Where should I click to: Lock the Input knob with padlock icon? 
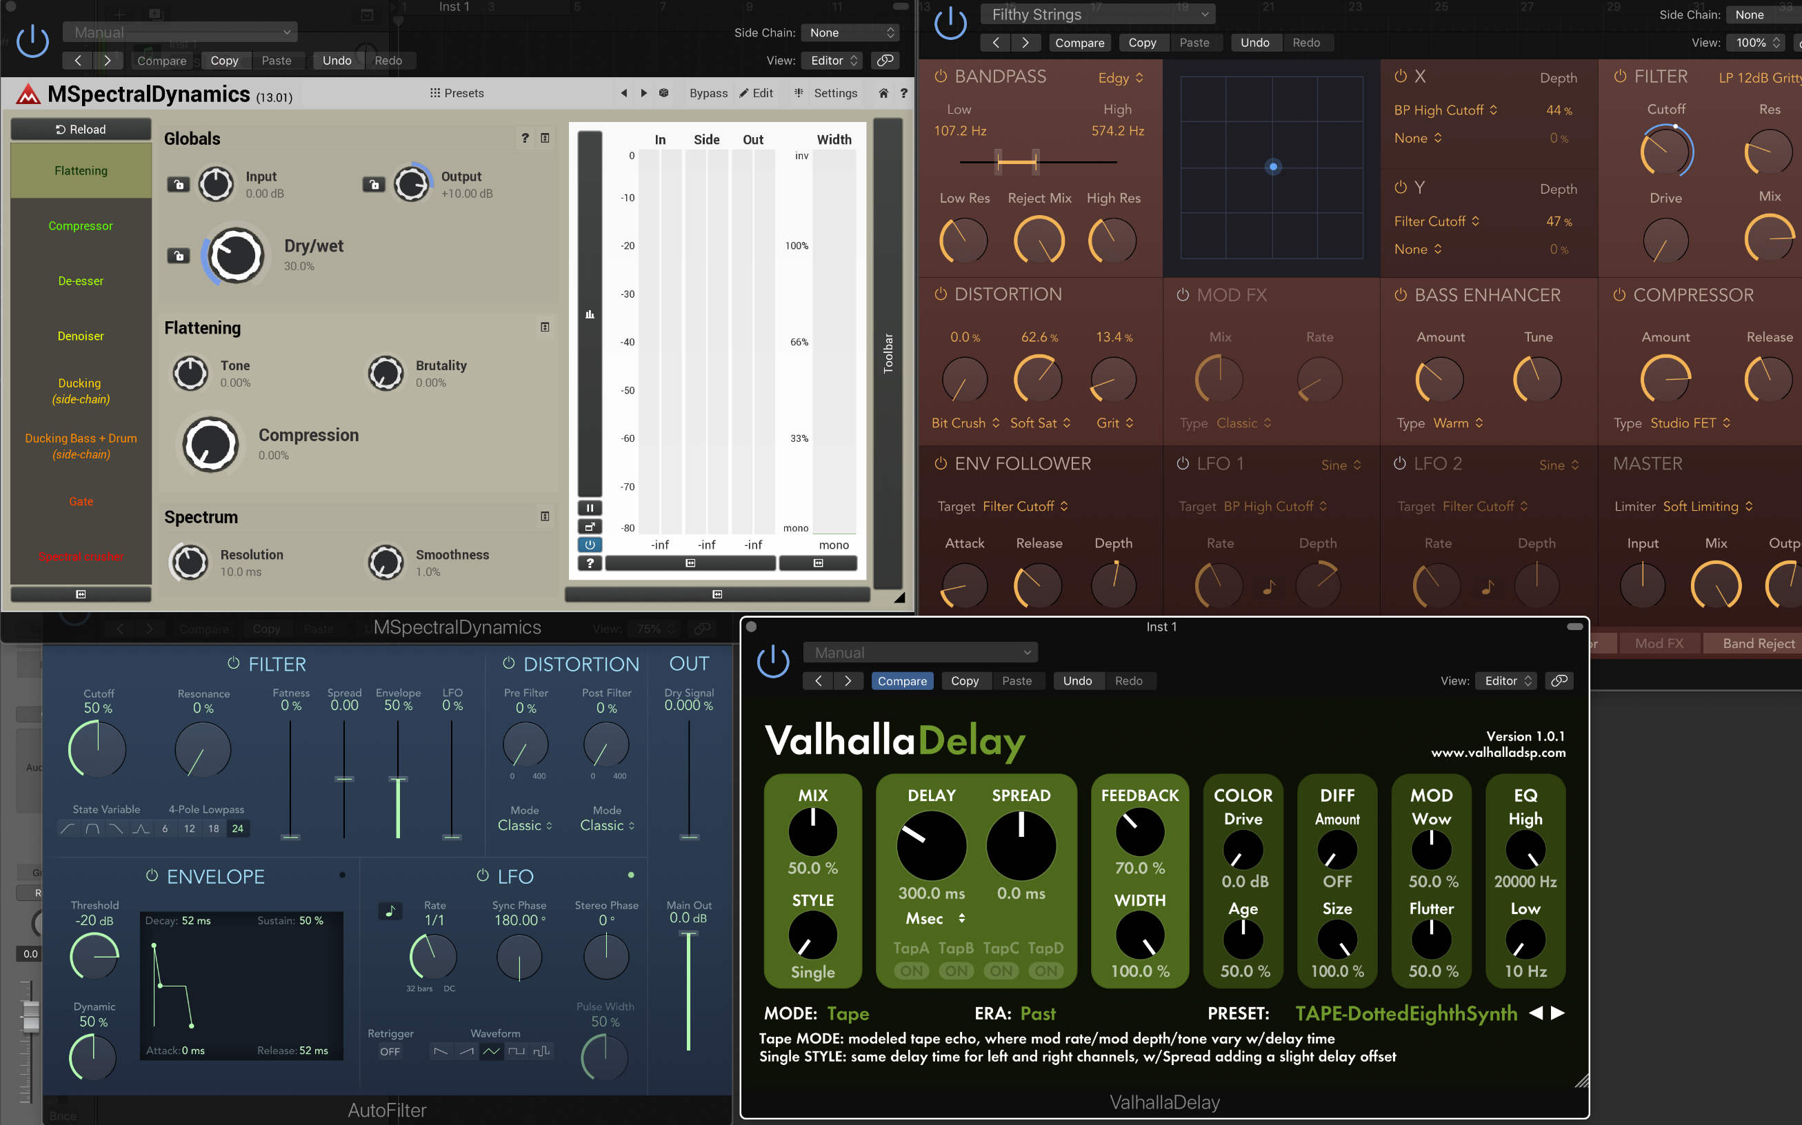coord(179,184)
